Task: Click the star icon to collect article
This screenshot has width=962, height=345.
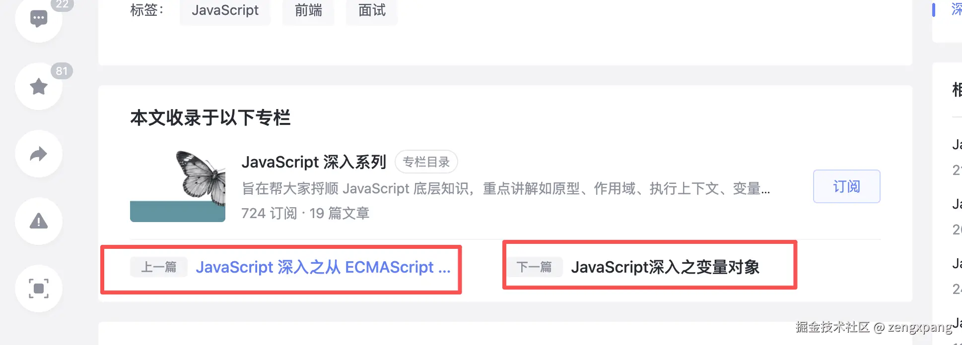Action: point(39,87)
